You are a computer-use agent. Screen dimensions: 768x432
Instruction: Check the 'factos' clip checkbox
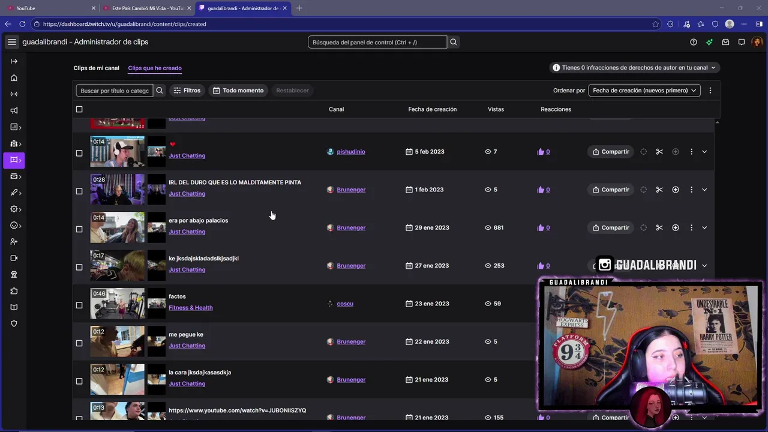(x=79, y=305)
